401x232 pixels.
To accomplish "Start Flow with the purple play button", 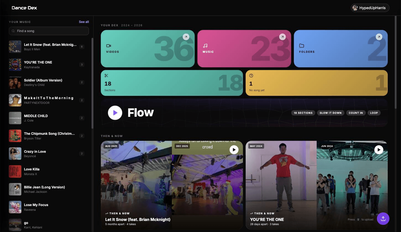I will [x=115, y=113].
